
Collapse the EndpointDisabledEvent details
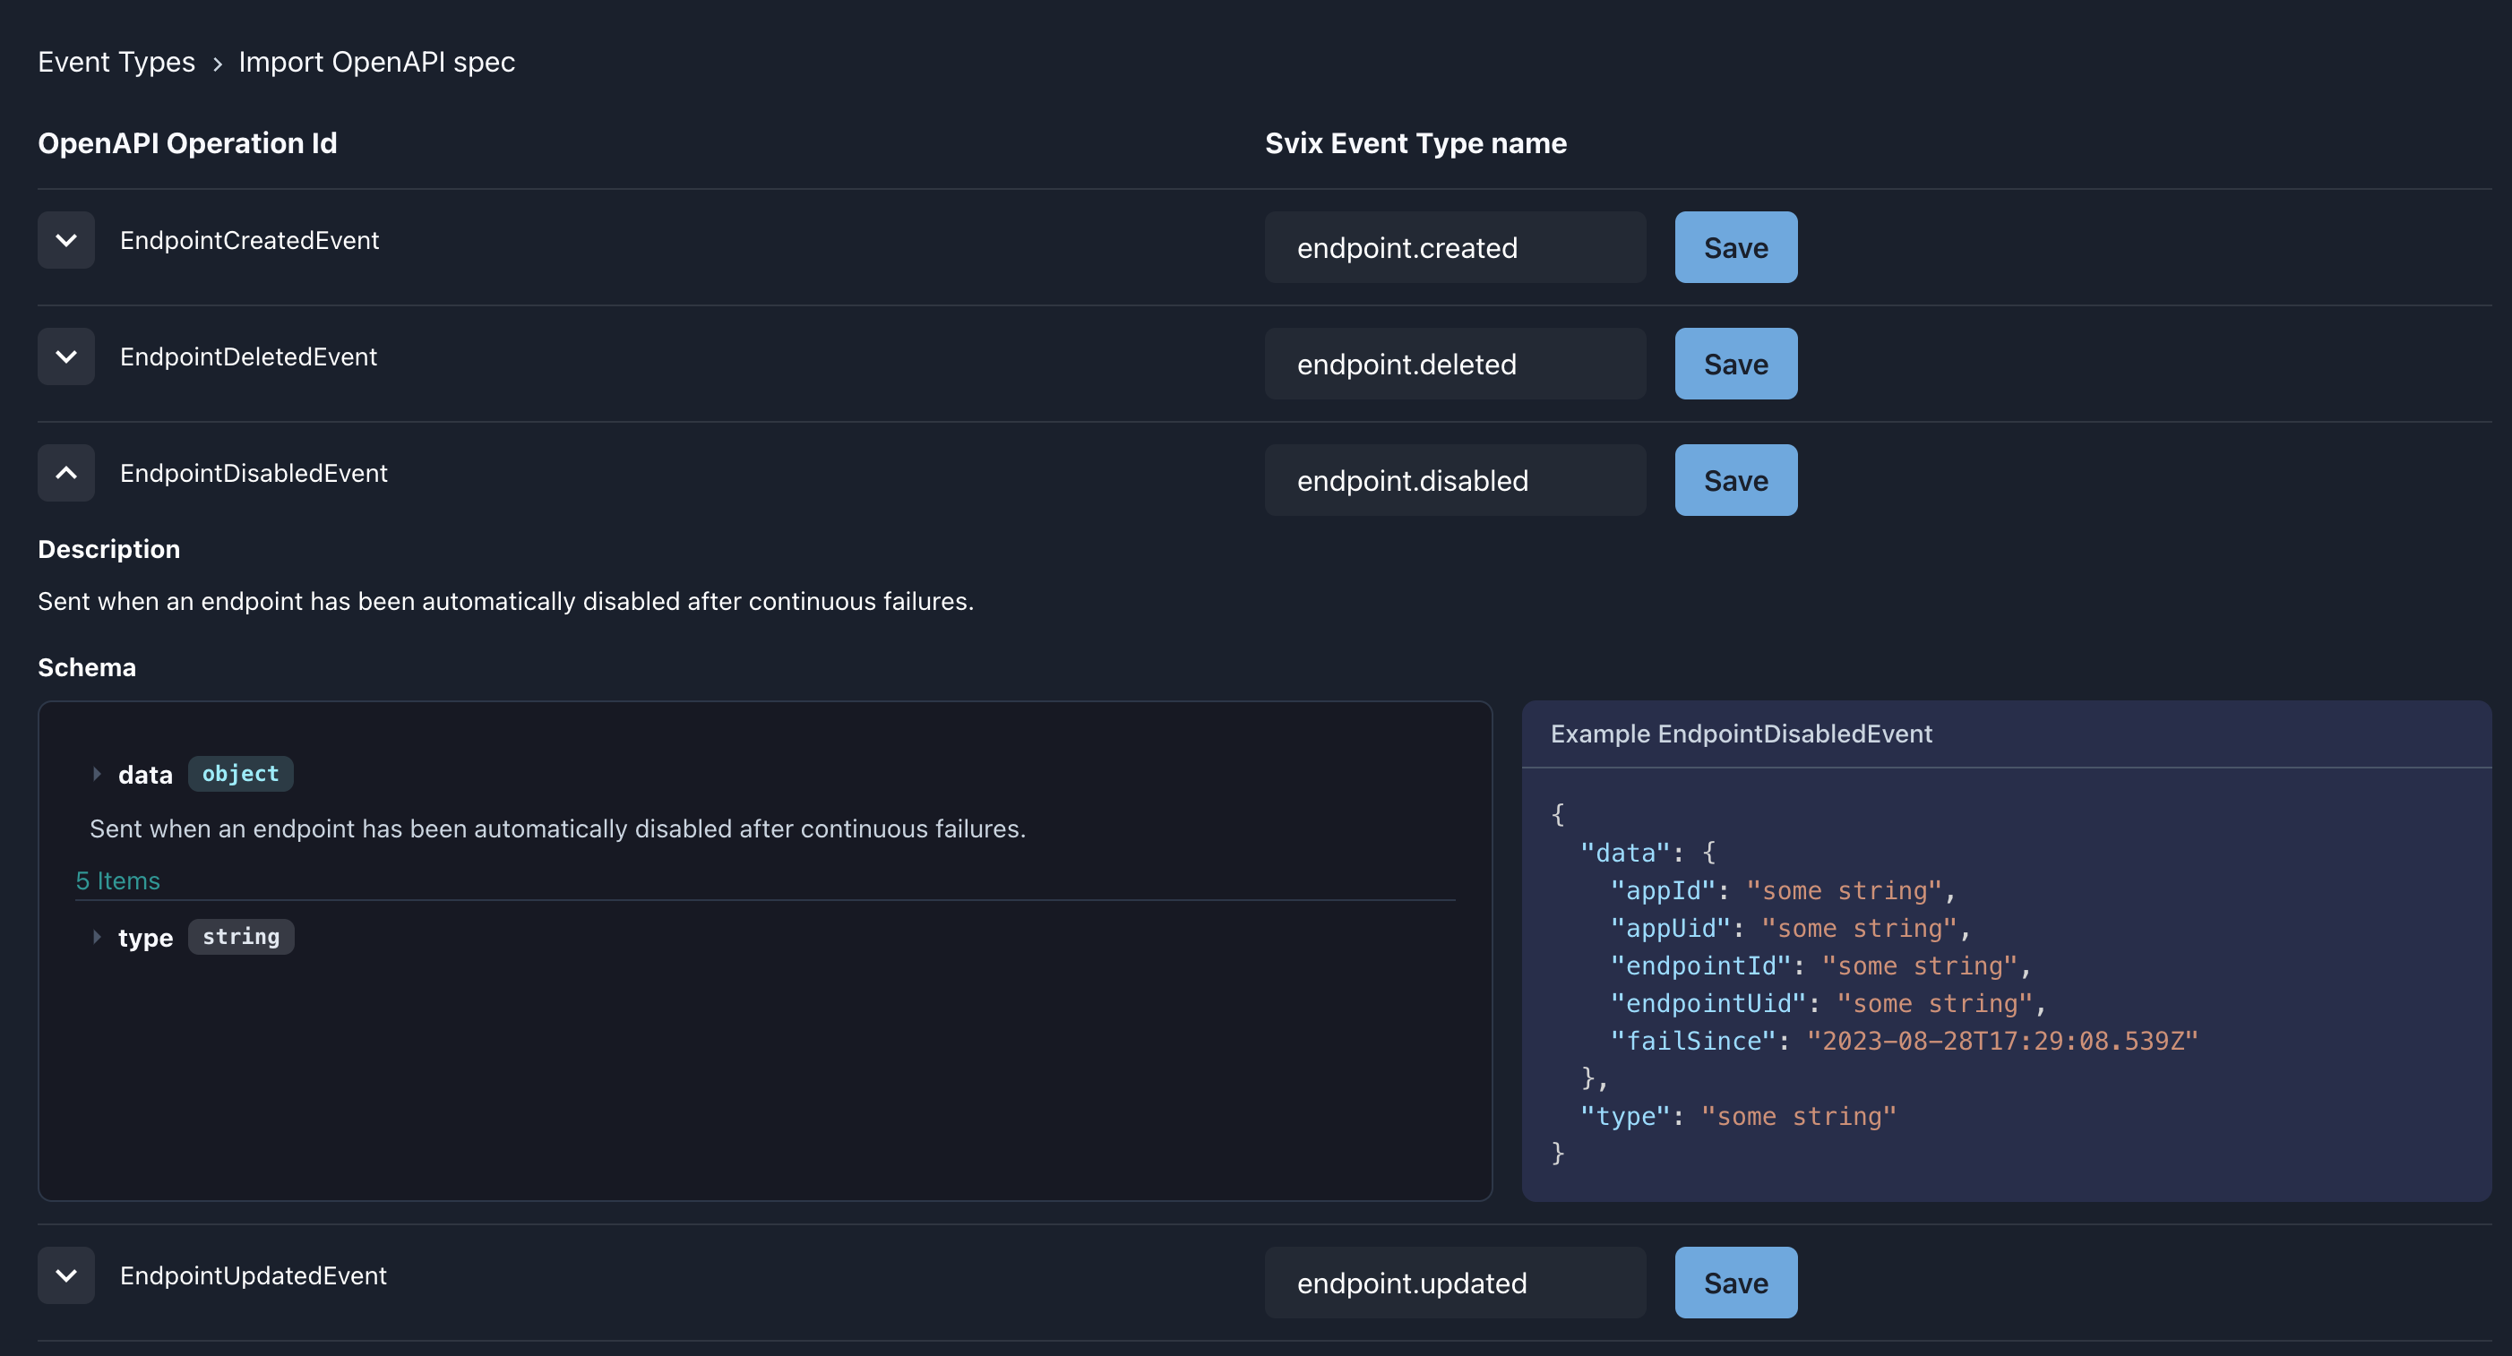pyautogui.click(x=65, y=473)
